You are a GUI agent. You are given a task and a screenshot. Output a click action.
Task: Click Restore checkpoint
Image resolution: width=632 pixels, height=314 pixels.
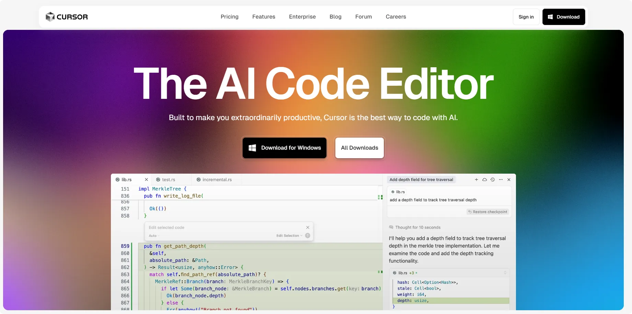(x=487, y=212)
